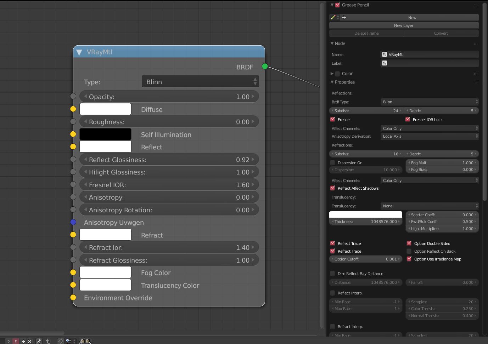
Task: Click the copy nodes to clipboard icon
Action: pyautogui.click(x=82, y=341)
